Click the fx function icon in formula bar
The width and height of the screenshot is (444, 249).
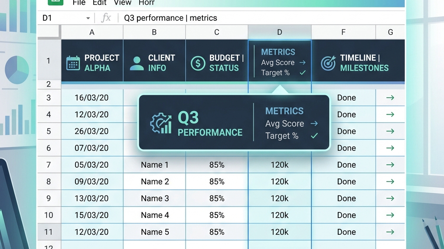pyautogui.click(x=106, y=18)
